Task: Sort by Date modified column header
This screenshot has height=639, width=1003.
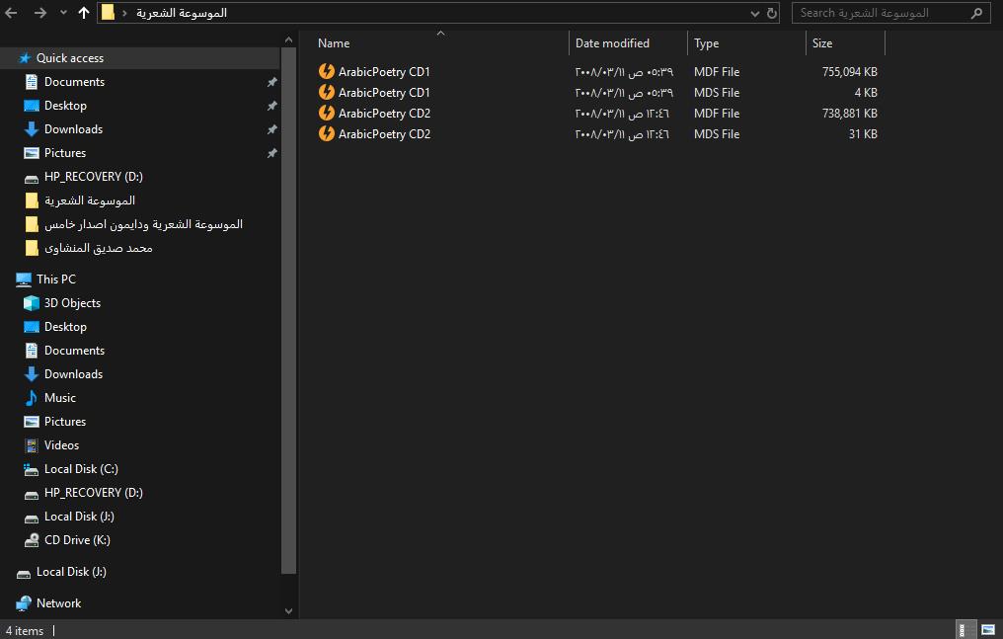Action: tap(612, 43)
